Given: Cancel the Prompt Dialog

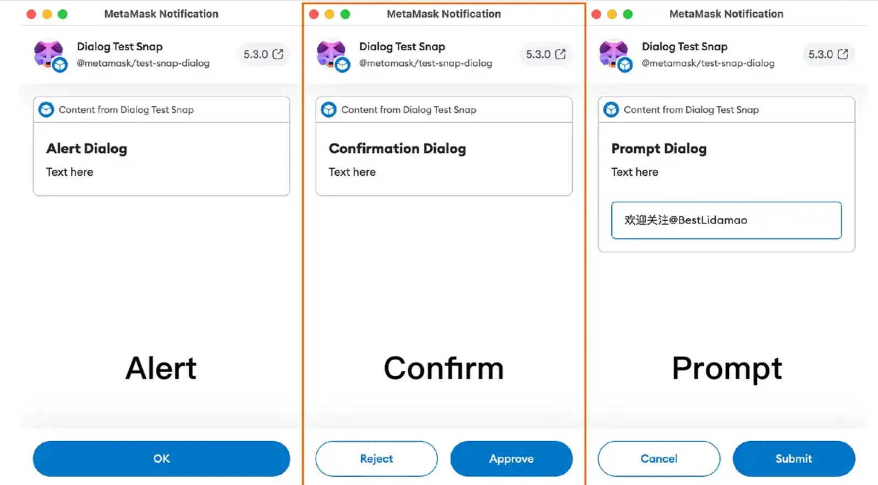Looking at the screenshot, I should tap(658, 459).
